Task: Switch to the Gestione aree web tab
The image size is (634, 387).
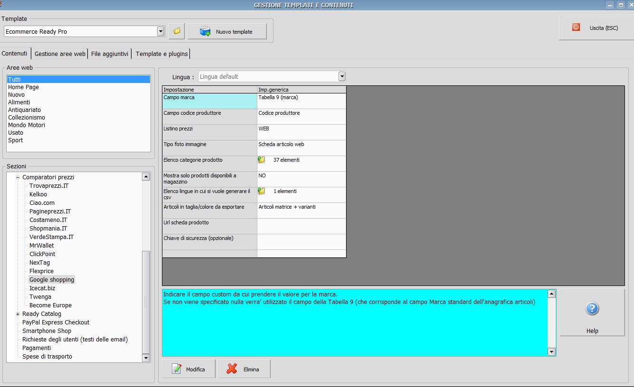Action: tap(60, 54)
